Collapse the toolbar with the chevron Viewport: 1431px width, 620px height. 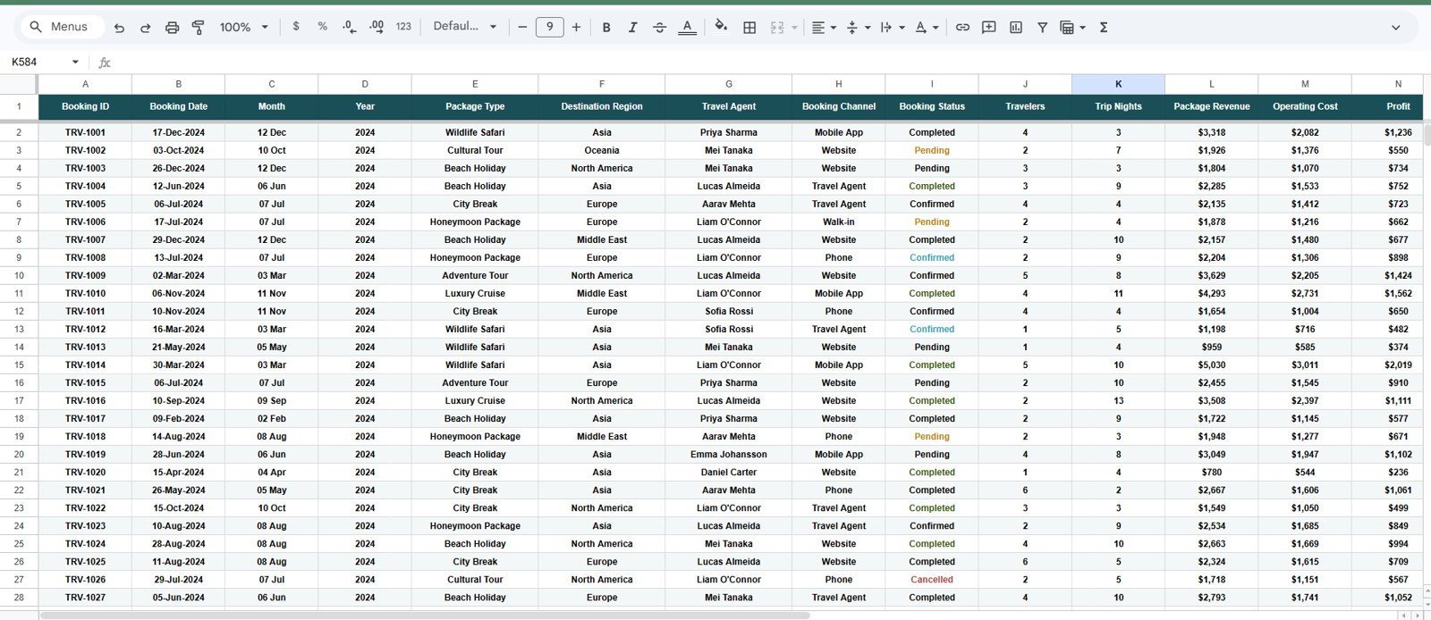pos(1395,28)
